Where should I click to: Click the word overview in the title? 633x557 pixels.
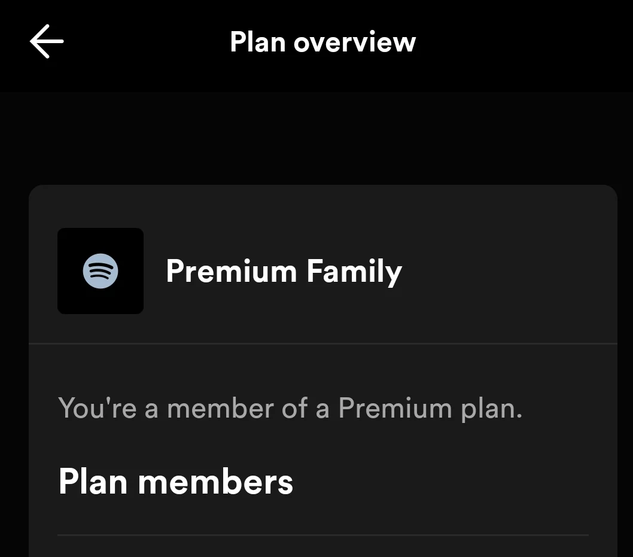354,43
